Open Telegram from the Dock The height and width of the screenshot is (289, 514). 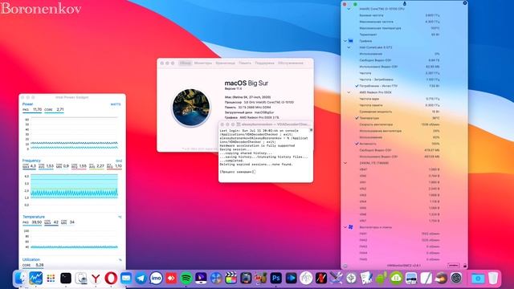pyautogui.click(x=141, y=279)
